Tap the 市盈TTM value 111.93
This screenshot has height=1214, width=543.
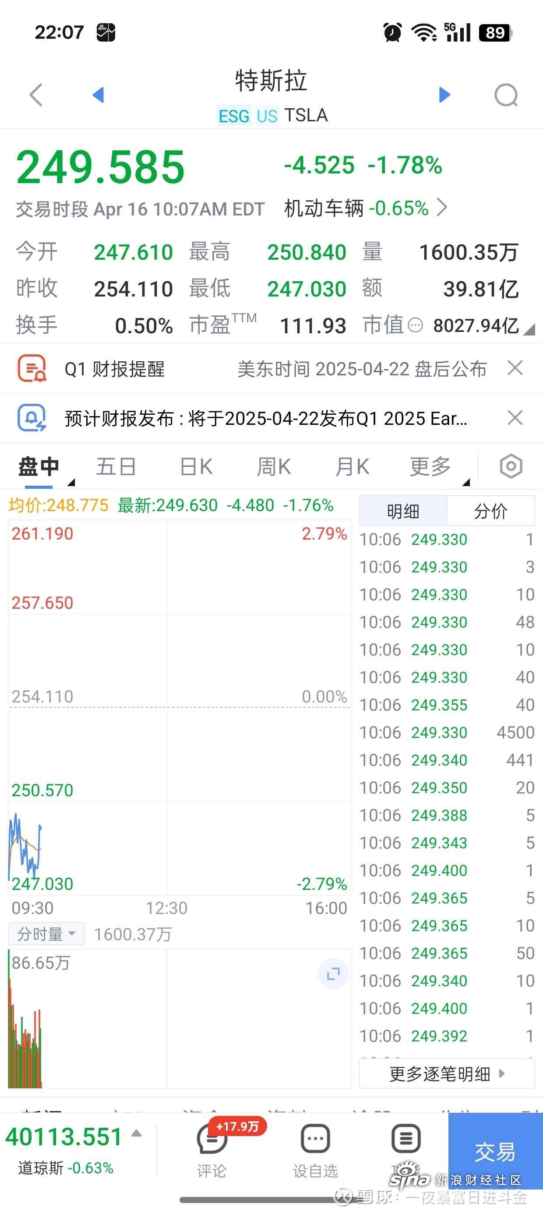pos(313,326)
